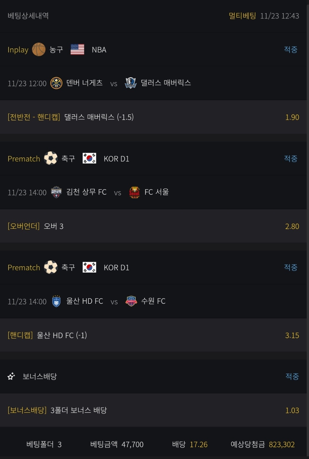Click the basketball sport icon
This screenshot has height=459, width=309.
point(39,50)
